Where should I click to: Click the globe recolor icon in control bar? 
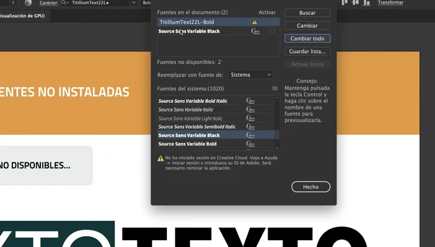tap(28, 2)
